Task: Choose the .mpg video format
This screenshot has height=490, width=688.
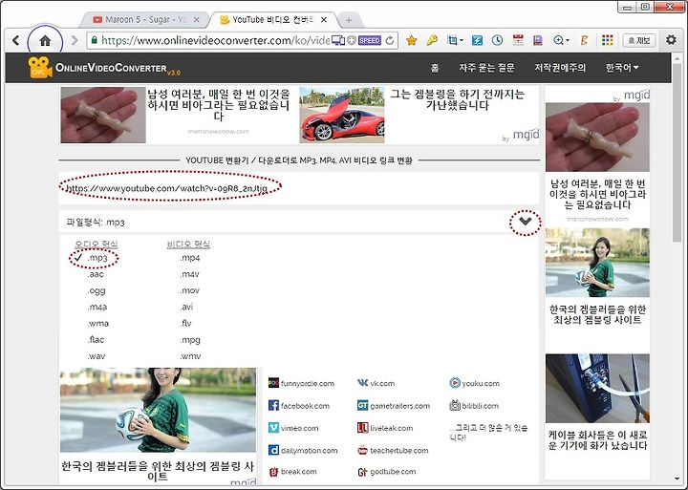Action: (190, 340)
